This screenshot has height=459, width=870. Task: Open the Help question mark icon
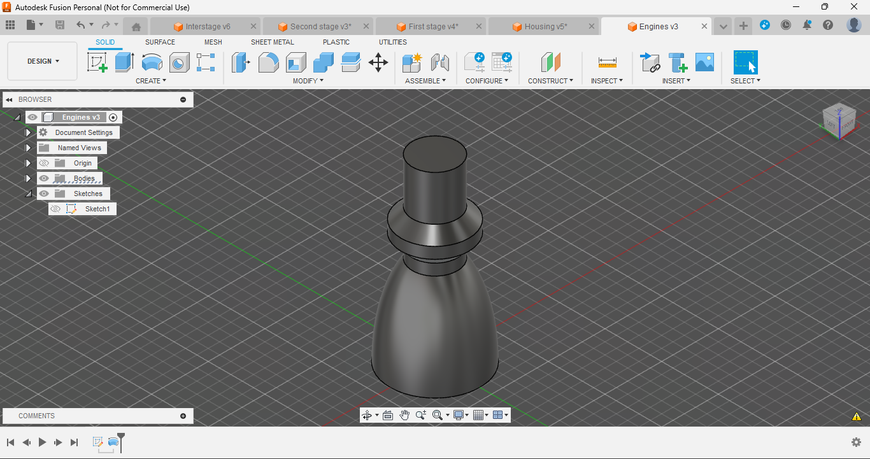(828, 25)
